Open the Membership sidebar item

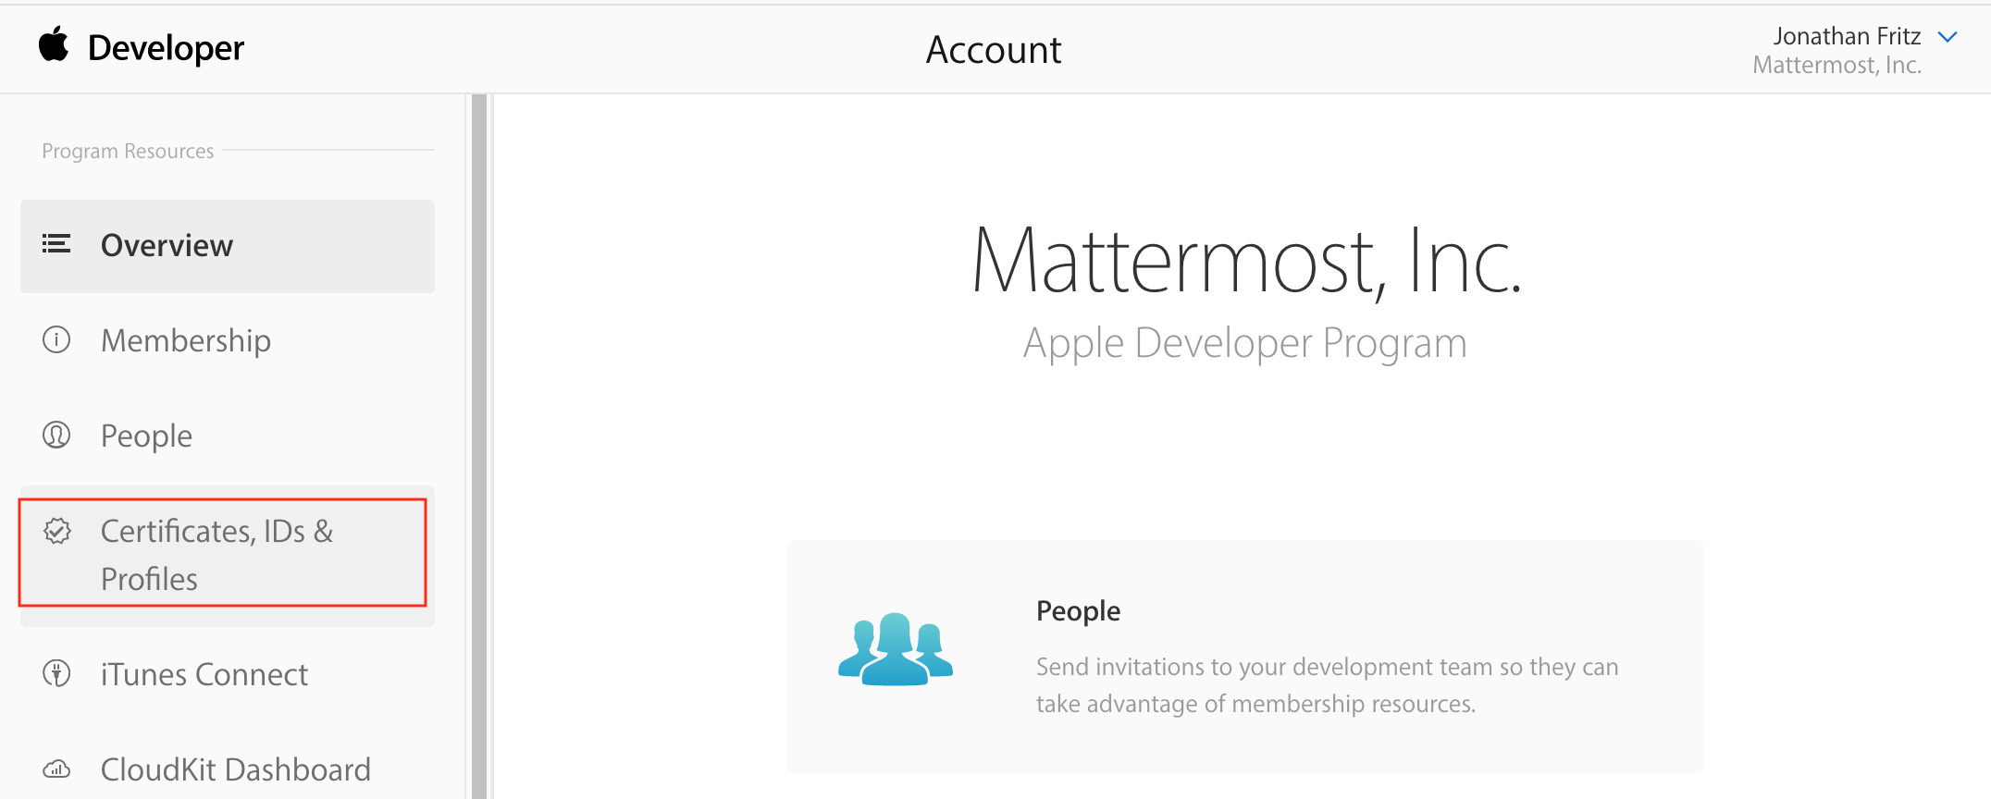[x=185, y=341]
